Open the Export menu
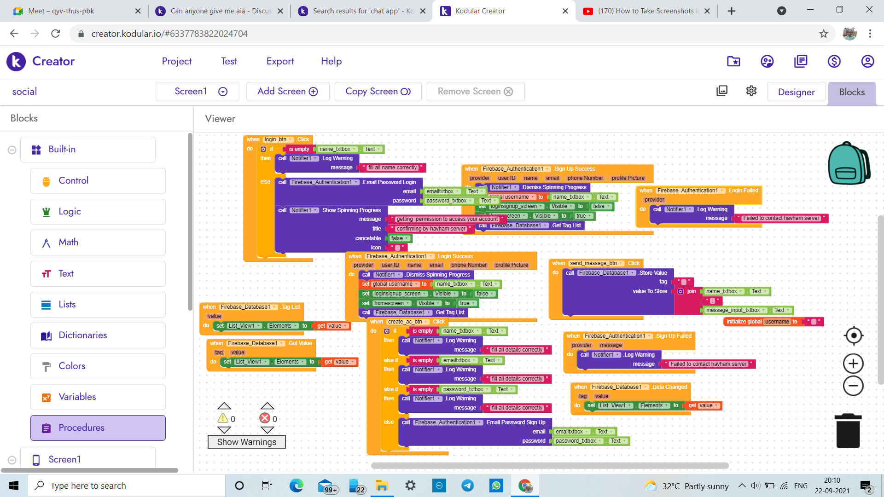This screenshot has width=884, height=497. click(280, 61)
